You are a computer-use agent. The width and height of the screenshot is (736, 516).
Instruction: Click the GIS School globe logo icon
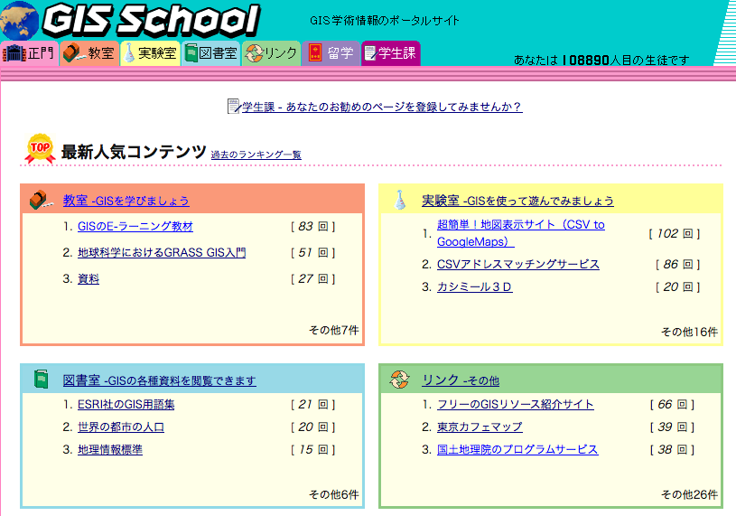tap(19, 21)
